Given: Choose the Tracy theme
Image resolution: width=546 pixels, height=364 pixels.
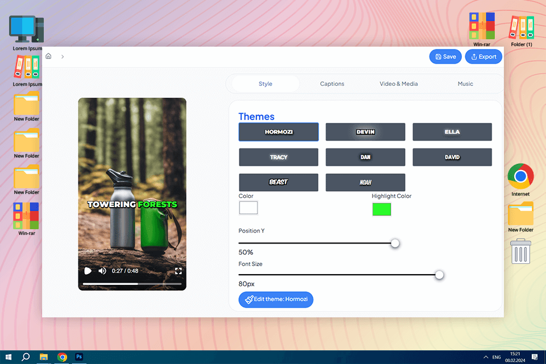Looking at the screenshot, I should (279, 157).
